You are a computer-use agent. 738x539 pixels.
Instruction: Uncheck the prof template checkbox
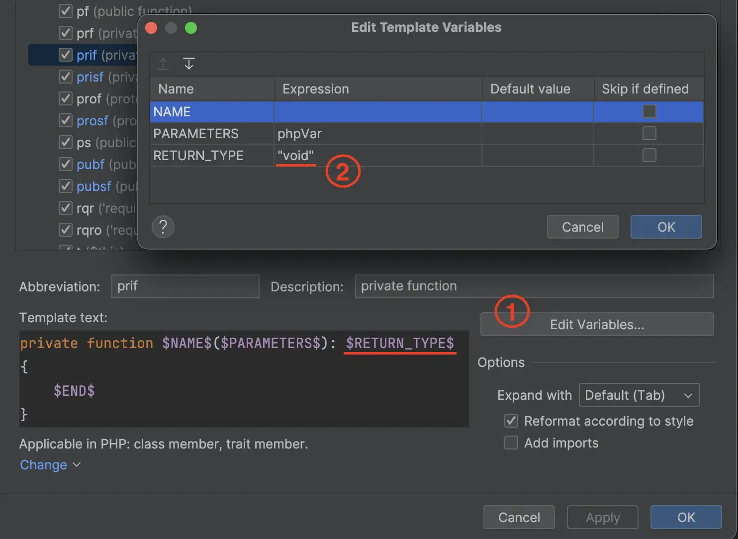pos(66,98)
